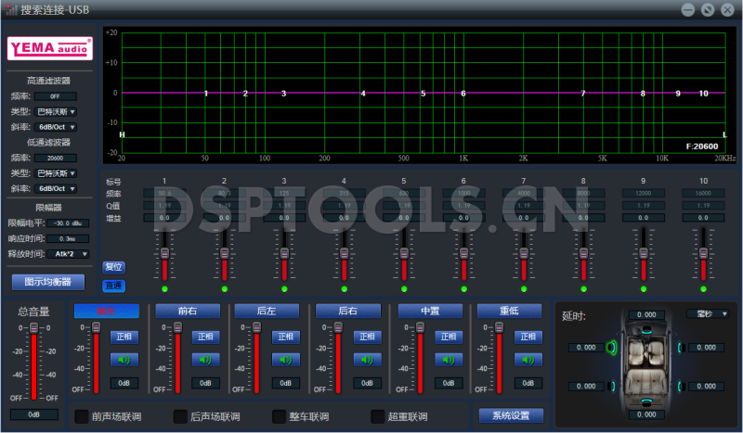Click the green indicator under EQ band 4
The height and width of the screenshot is (433, 743).
344,288
